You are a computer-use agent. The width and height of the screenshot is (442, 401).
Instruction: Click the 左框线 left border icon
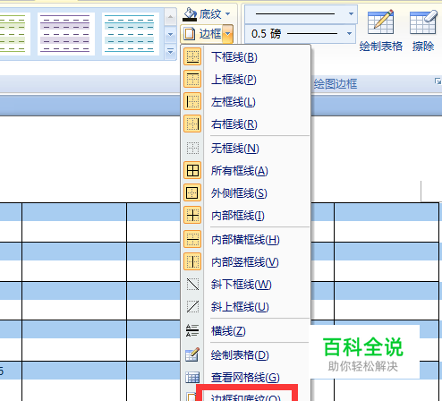coord(192,101)
